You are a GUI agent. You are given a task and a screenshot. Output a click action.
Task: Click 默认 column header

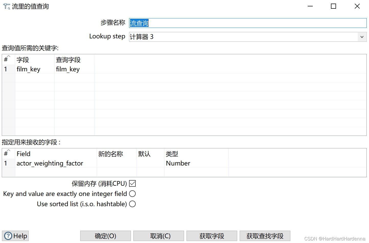coord(151,154)
